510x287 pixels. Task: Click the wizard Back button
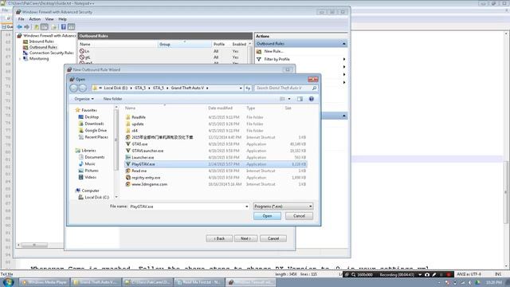point(219,238)
